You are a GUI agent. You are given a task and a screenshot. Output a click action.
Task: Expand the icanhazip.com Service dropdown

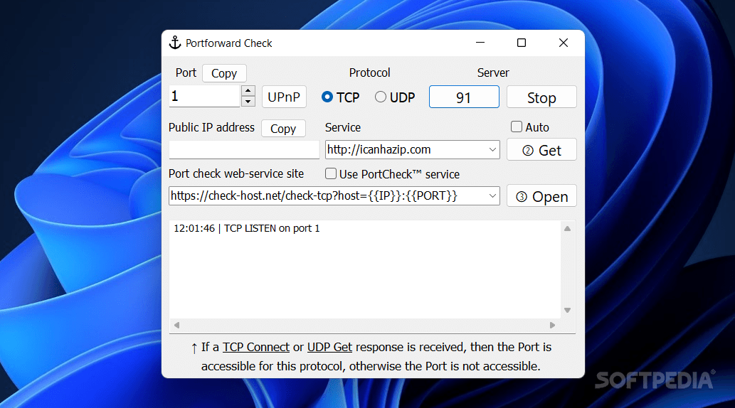pos(492,149)
